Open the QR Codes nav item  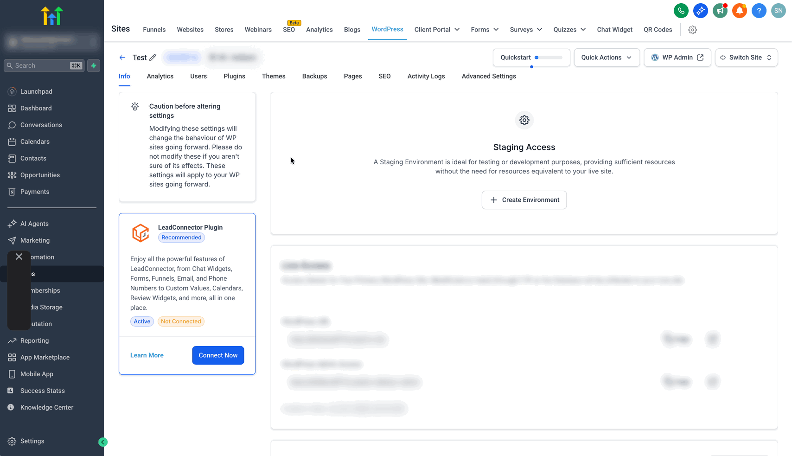point(658,30)
